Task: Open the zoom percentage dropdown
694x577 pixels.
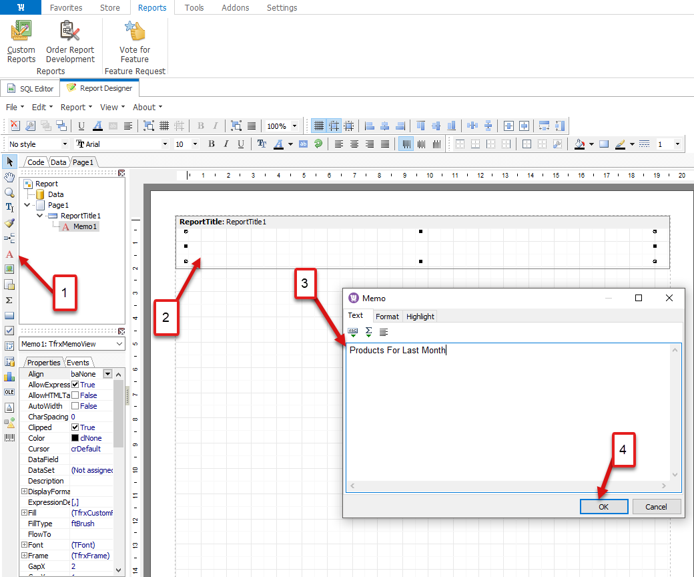Action: pyautogui.click(x=294, y=126)
